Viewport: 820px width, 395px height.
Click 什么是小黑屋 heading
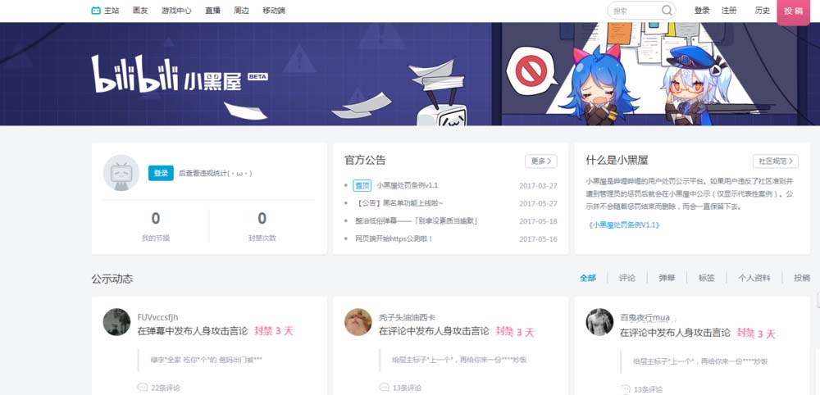click(x=617, y=161)
